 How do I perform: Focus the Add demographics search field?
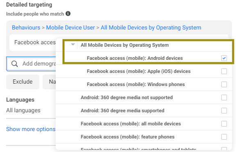click(x=31, y=64)
